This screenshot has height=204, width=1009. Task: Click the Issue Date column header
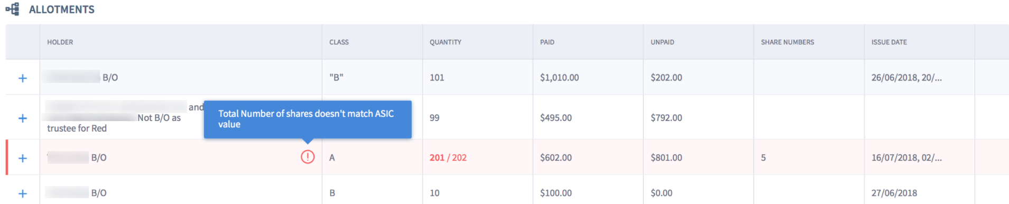tap(889, 42)
